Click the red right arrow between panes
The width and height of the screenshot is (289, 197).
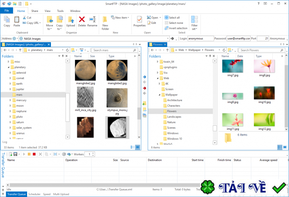coord(144,88)
